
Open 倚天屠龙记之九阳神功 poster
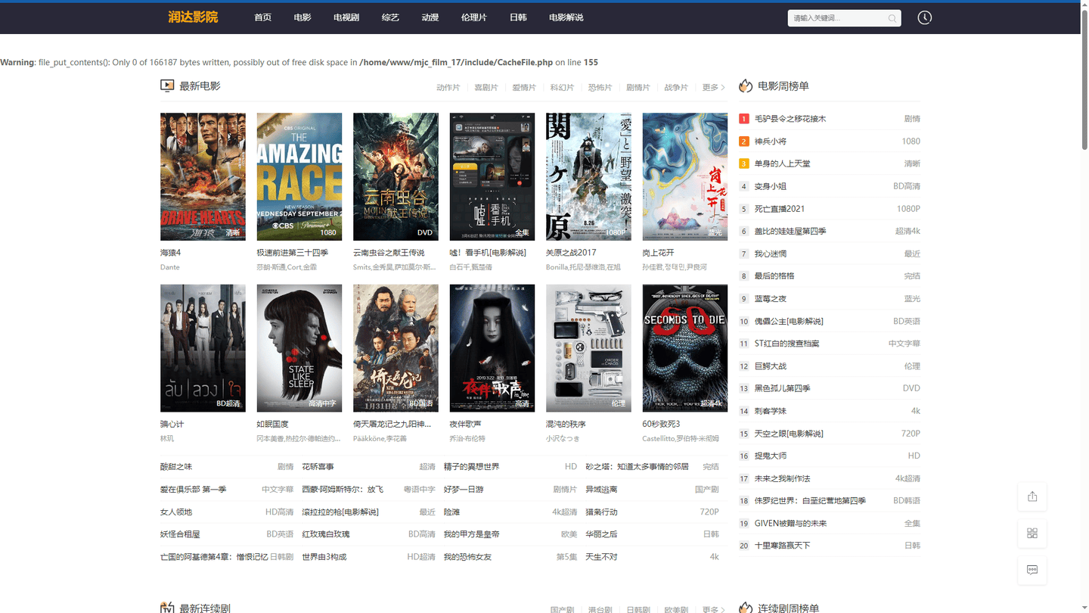[x=396, y=348]
